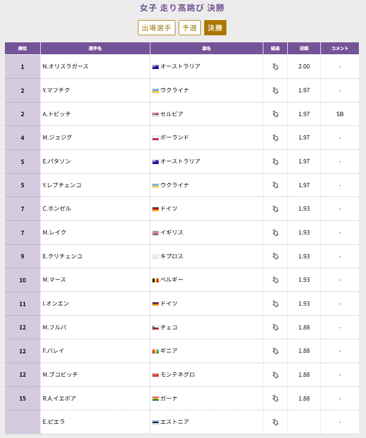Select the 決勝 tab
Screen dimensions: 366x438
(215, 28)
